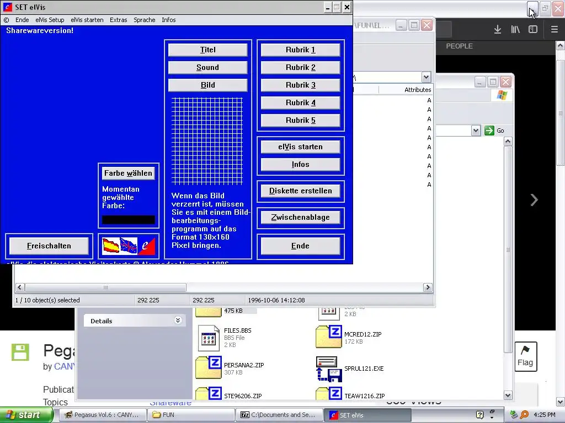This screenshot has width=565, height=423.
Task: Click Diskette erstellen
Action: click(300, 191)
